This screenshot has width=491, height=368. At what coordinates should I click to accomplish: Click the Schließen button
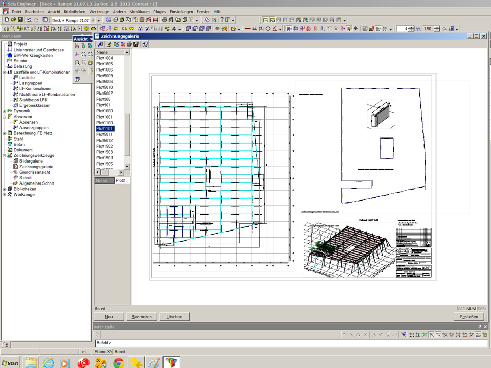[468, 317]
